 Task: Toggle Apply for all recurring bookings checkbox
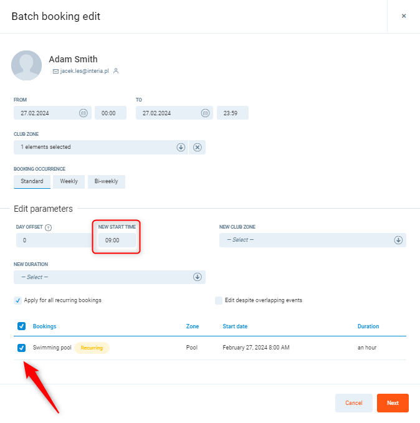pos(17,300)
